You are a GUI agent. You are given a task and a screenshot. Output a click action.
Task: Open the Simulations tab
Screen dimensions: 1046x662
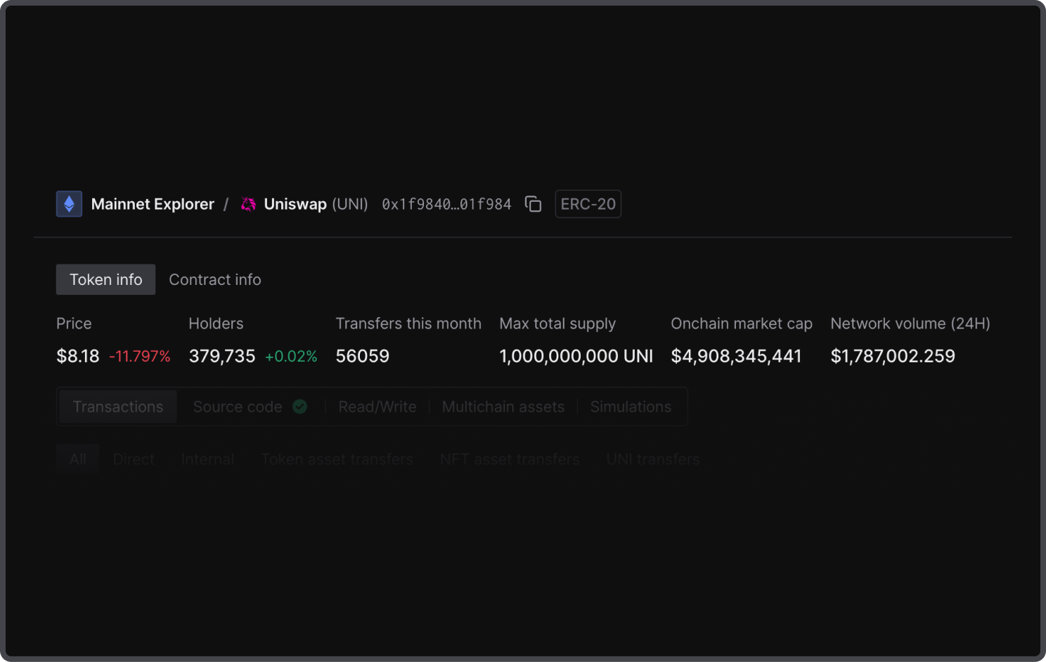pyautogui.click(x=631, y=407)
